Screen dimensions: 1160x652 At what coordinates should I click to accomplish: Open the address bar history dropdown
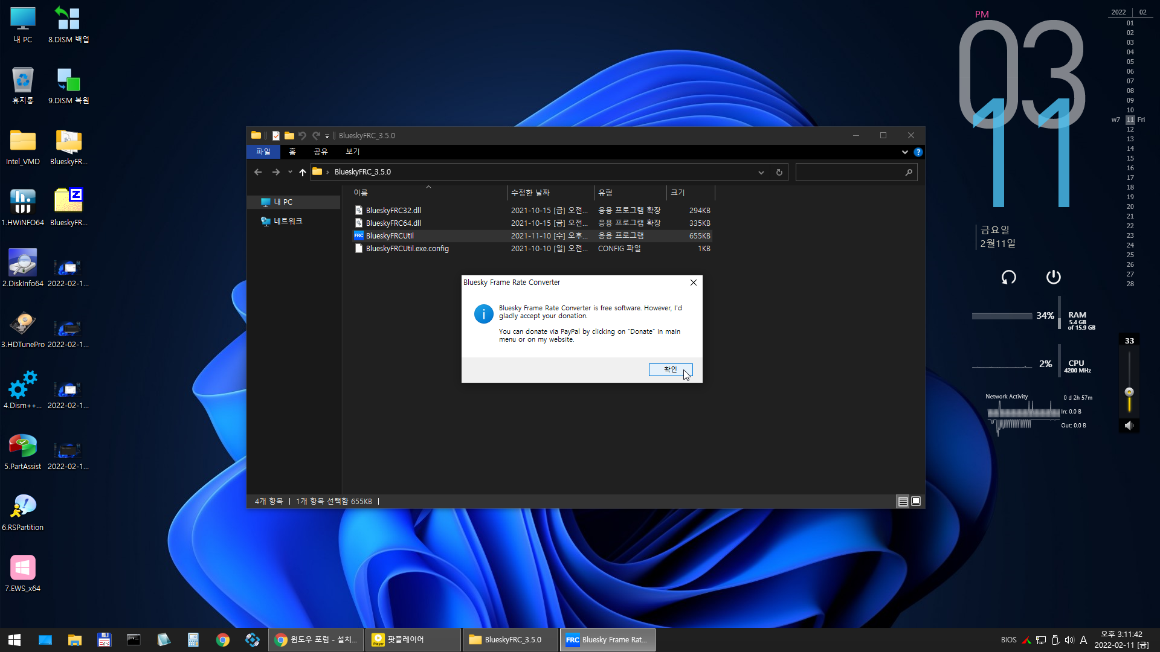pyautogui.click(x=761, y=172)
